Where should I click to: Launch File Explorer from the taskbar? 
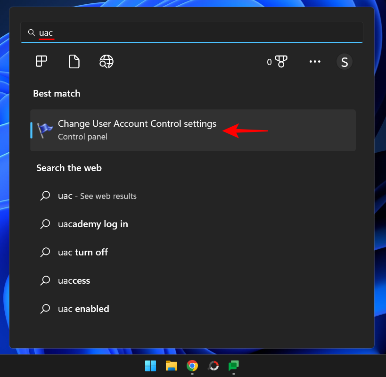coord(171,365)
